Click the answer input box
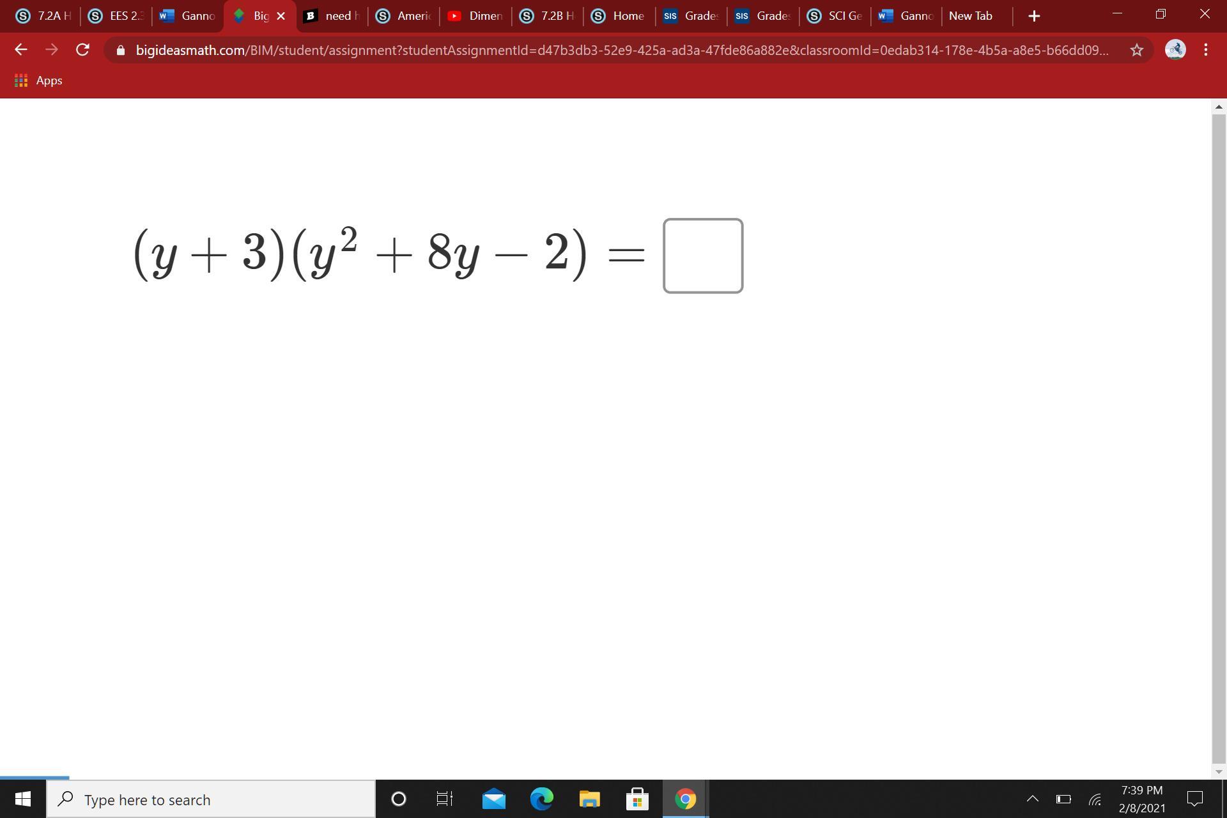Viewport: 1227px width, 818px height. [703, 256]
